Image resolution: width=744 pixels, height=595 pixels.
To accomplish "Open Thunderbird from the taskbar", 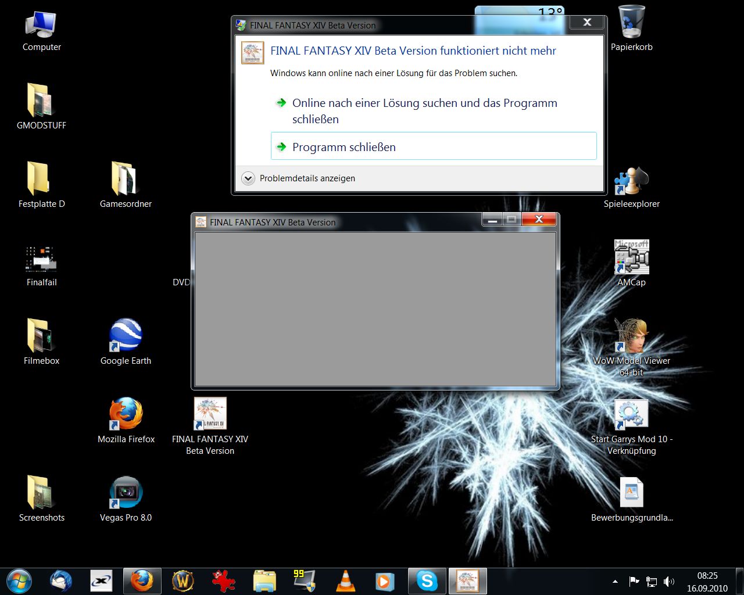I will pyautogui.click(x=61, y=581).
